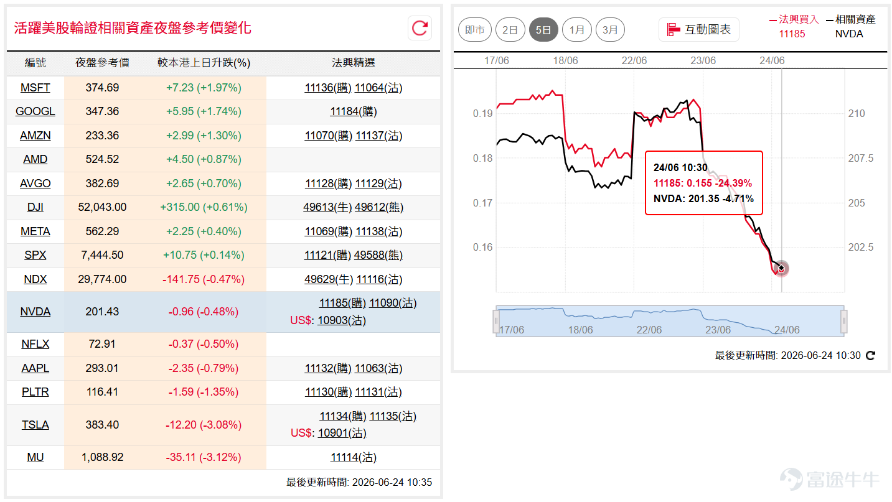This screenshot has width=892, height=502.
Task: Choose the 3月 chart range
Action: tap(610, 30)
